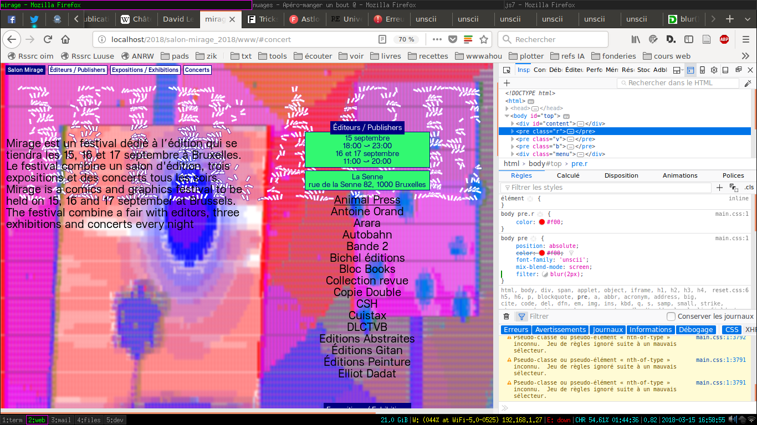Bookmark this page with star icon

pos(484,39)
